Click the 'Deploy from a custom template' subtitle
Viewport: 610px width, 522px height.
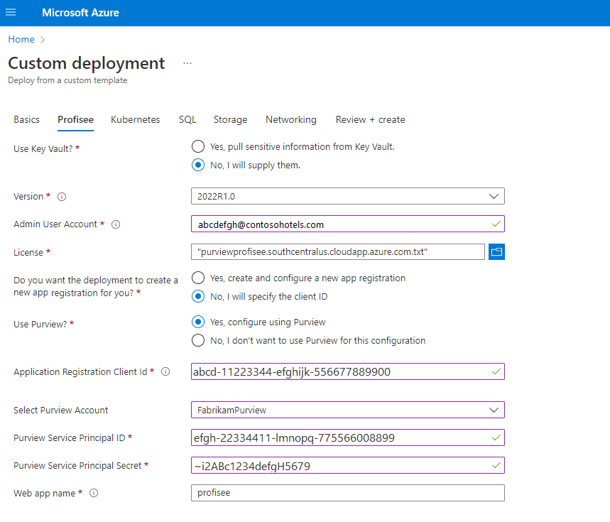pos(67,80)
